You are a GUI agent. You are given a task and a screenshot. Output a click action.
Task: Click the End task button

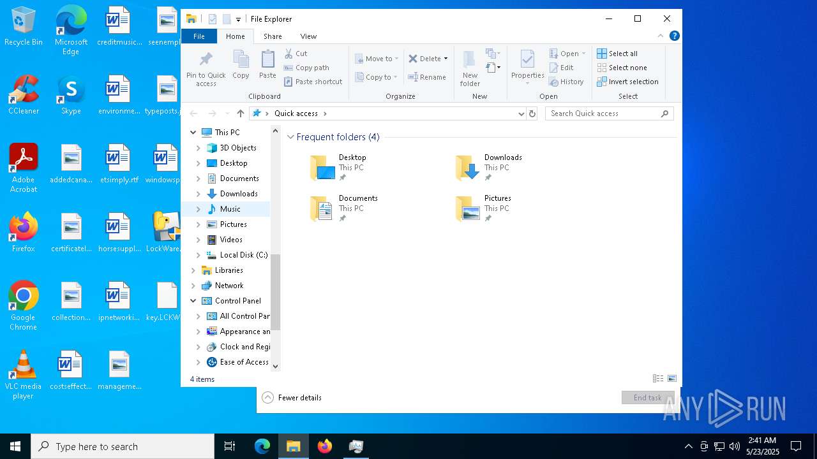pyautogui.click(x=648, y=398)
